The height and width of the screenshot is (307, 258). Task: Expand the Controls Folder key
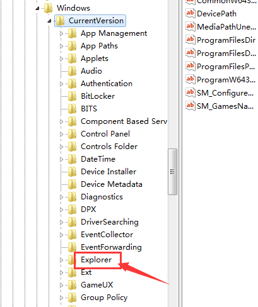[61, 147]
